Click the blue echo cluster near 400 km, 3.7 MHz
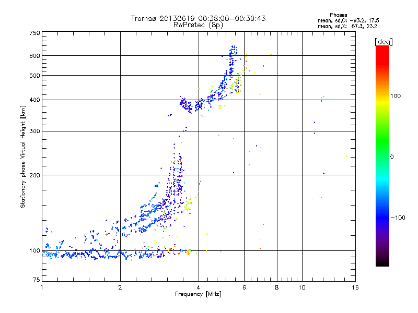This screenshot has width=418, height=313. pyautogui.click(x=187, y=105)
